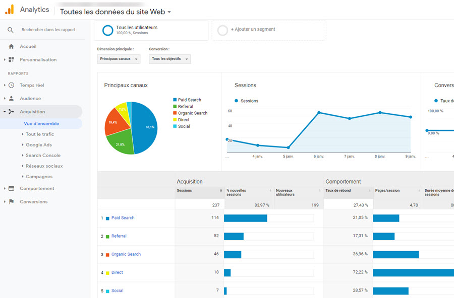
Task: Click the 6 janv. data point on Sessions chart
Action: pyautogui.click(x=319, y=113)
